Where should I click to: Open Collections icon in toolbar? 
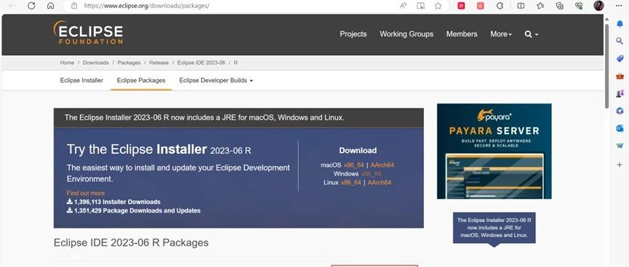(560, 6)
